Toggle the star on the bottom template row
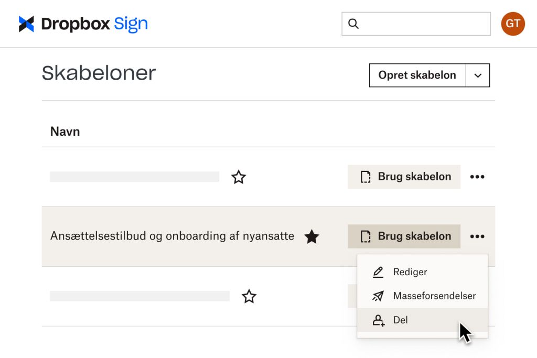This screenshot has width=537, height=358. tap(249, 296)
